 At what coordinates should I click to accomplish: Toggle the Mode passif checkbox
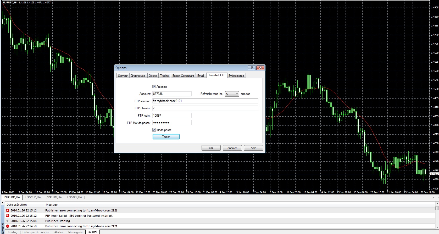pos(154,130)
